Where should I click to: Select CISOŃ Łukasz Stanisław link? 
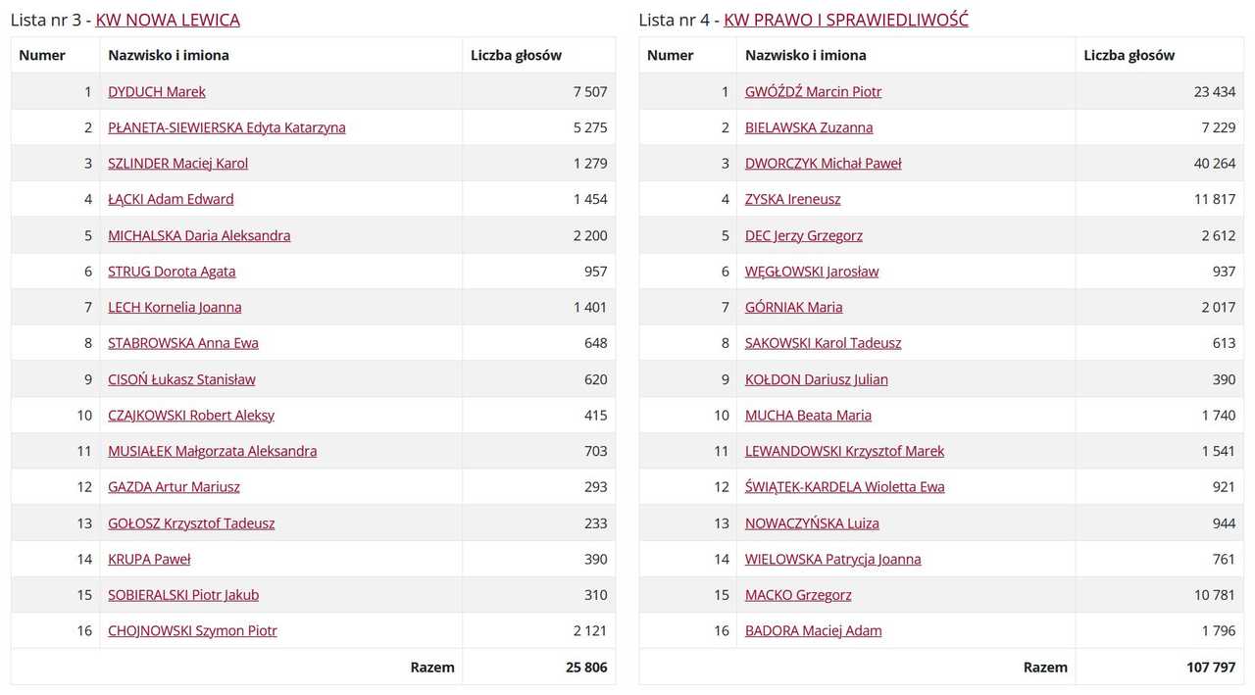pyautogui.click(x=181, y=379)
